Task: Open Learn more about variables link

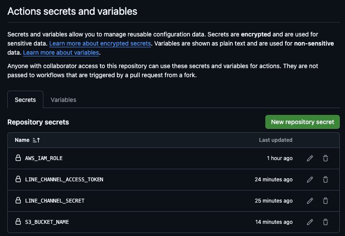Action: click(x=61, y=52)
